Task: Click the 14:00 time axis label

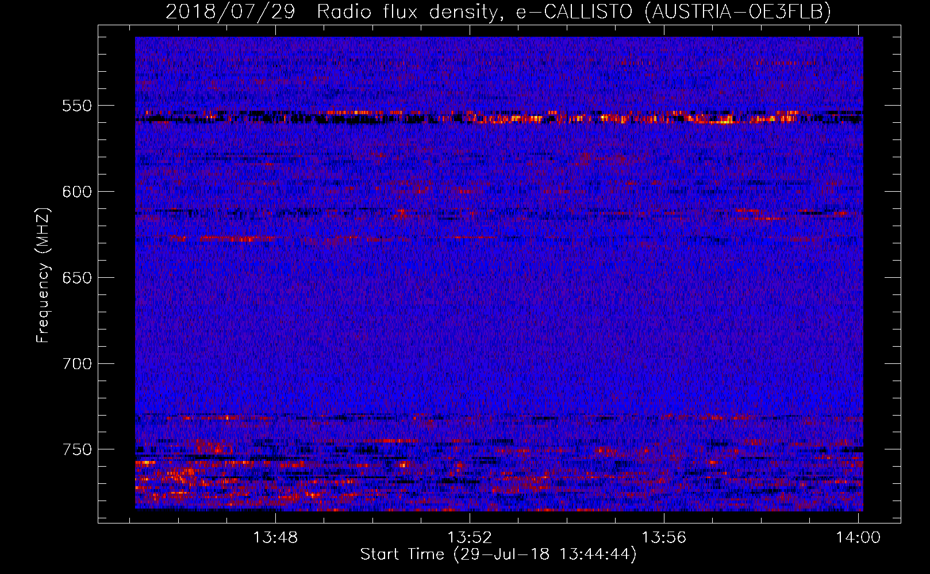Action: coord(858,538)
